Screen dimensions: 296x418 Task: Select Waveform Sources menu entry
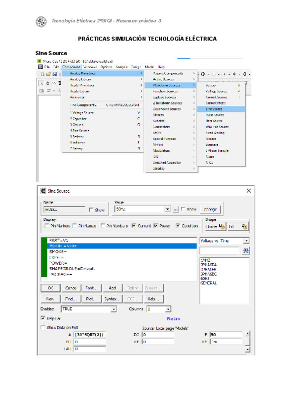pos(170,85)
